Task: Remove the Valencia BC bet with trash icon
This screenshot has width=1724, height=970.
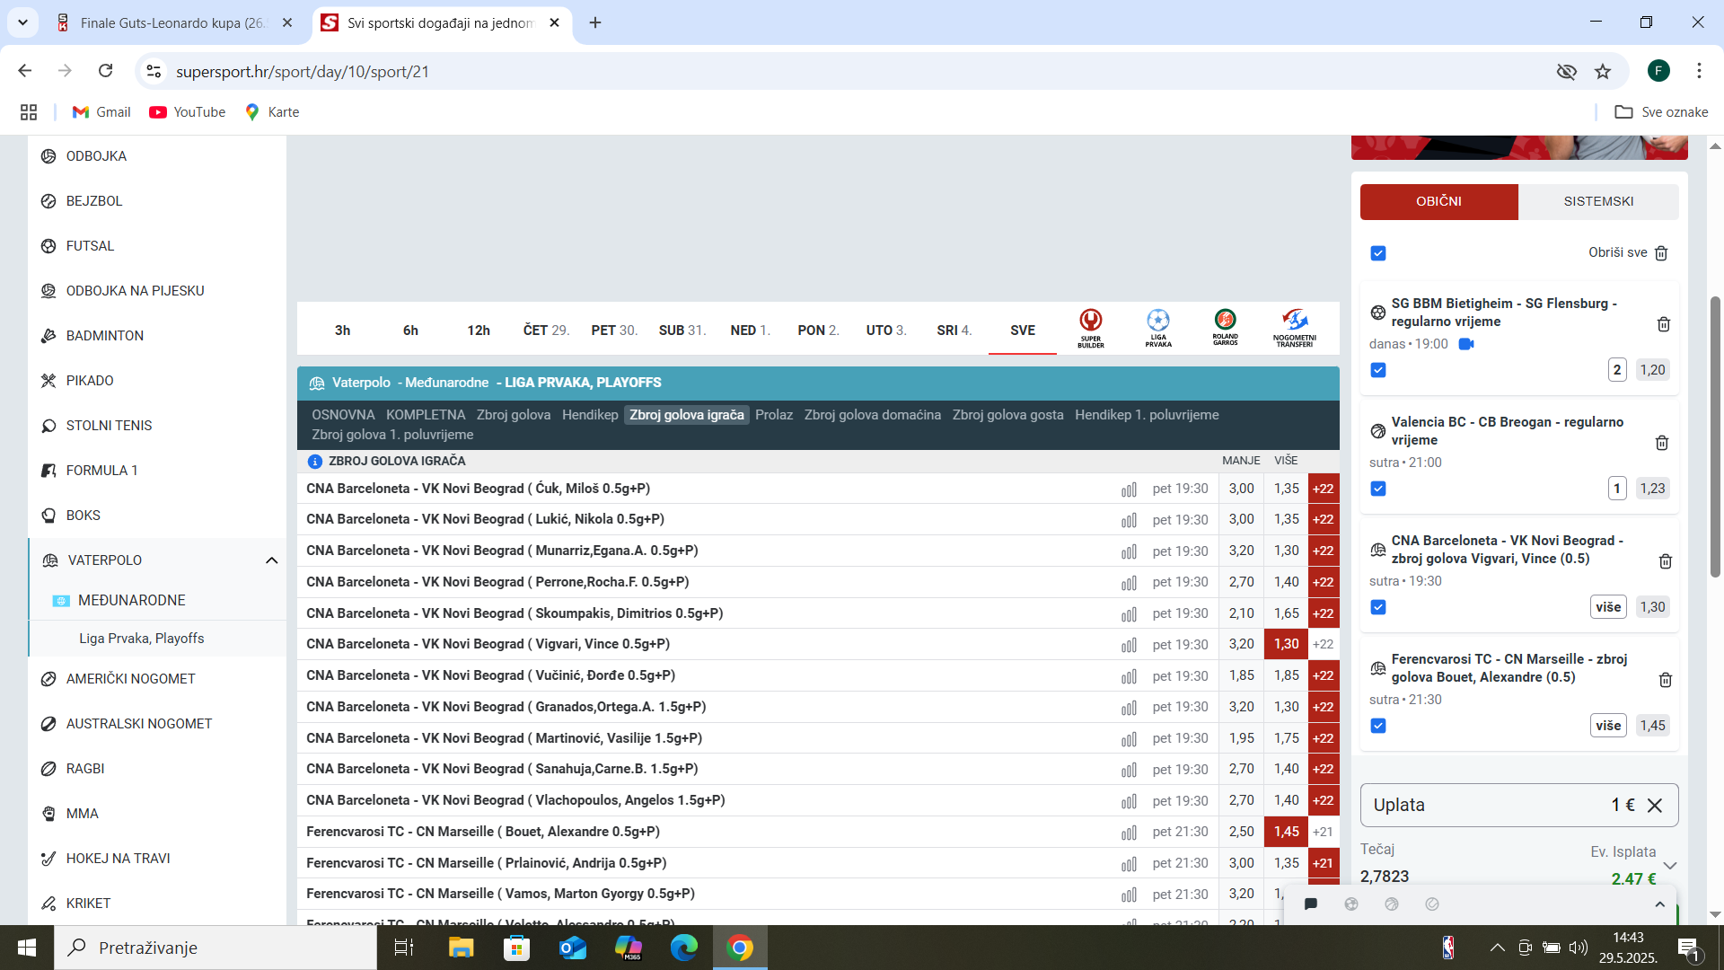Action: tap(1661, 443)
